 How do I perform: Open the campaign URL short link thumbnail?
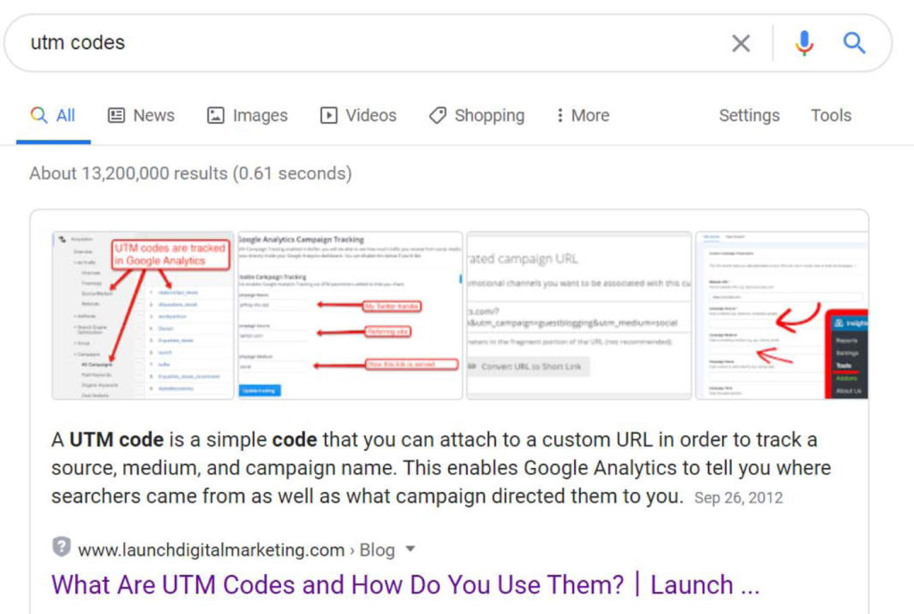point(578,315)
